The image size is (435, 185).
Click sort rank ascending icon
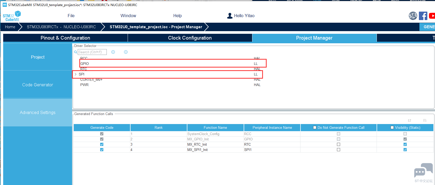tap(410, 120)
